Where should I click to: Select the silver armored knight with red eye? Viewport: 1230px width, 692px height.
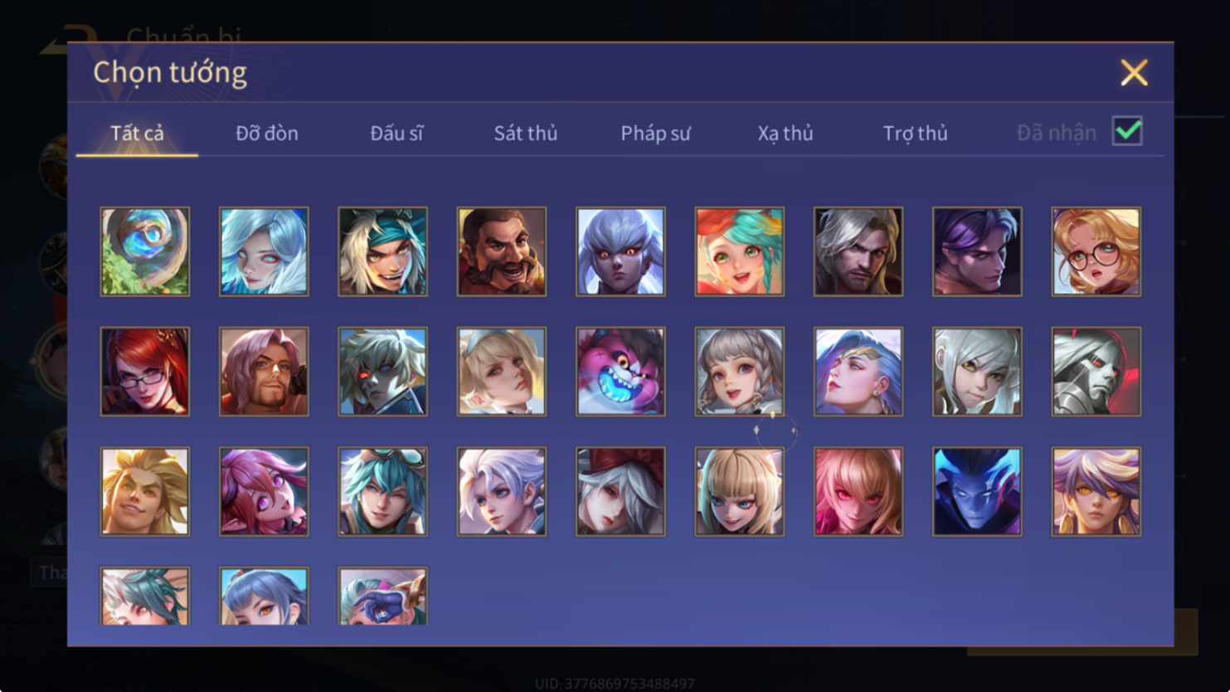click(x=1096, y=372)
